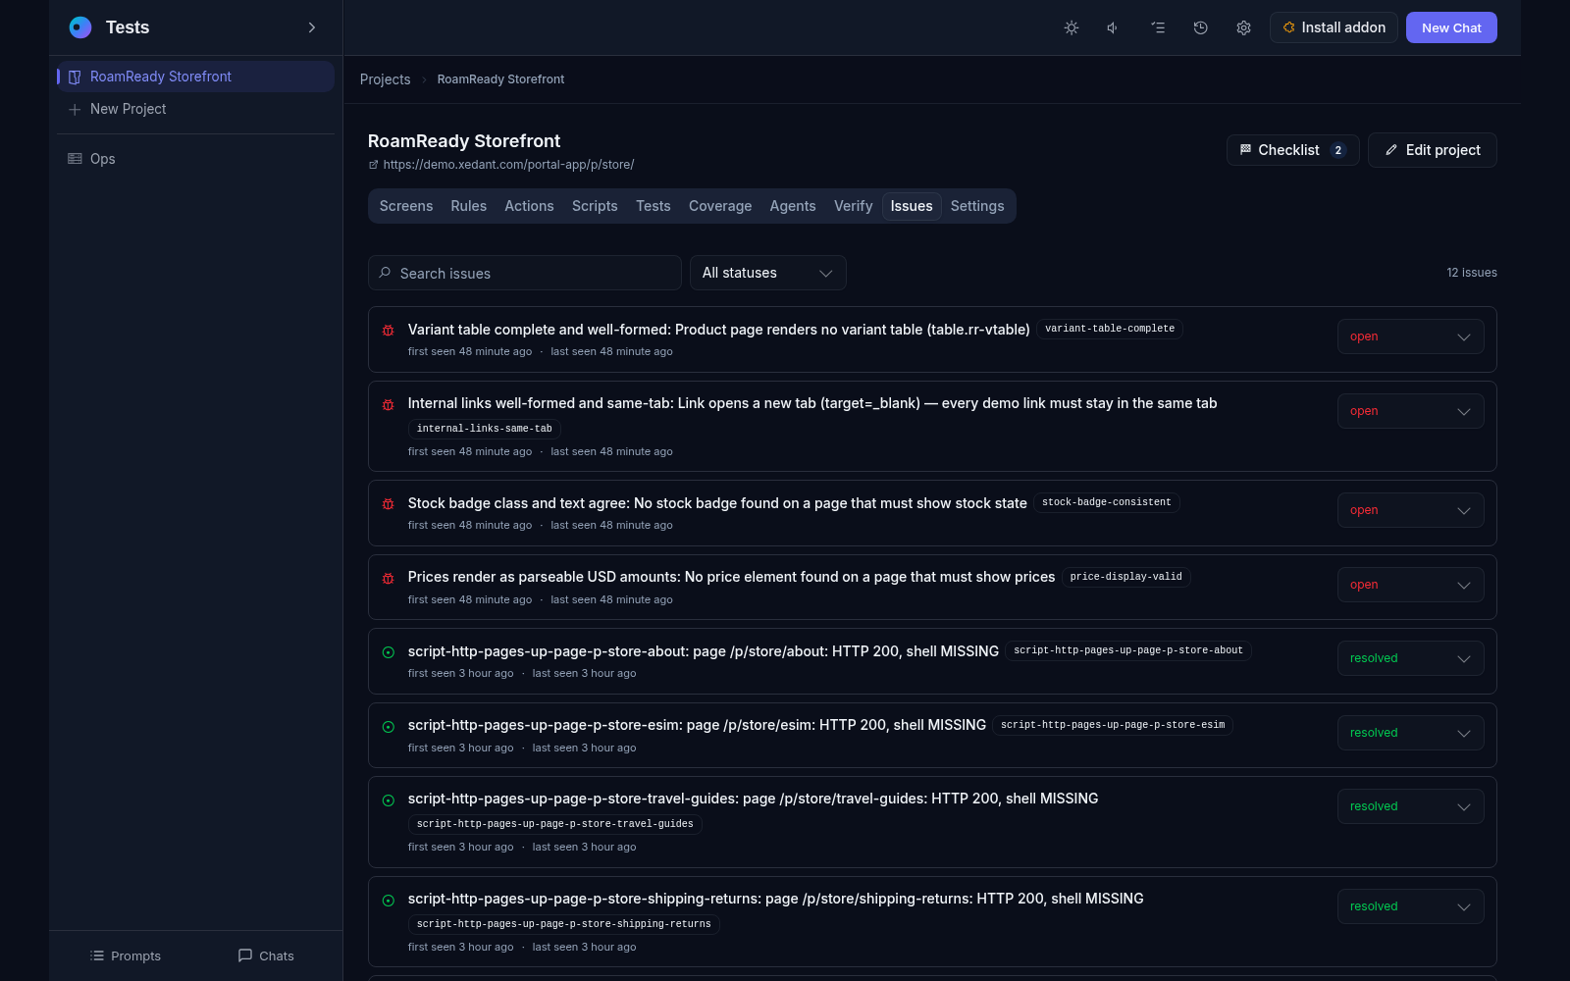The width and height of the screenshot is (1570, 981).
Task: Open Chats at the sidebar bottom
Action: pyautogui.click(x=266, y=955)
